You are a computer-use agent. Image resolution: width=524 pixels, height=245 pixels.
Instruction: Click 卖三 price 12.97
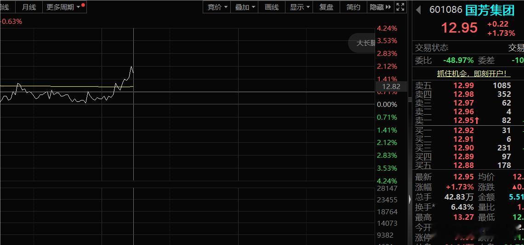(x=463, y=103)
